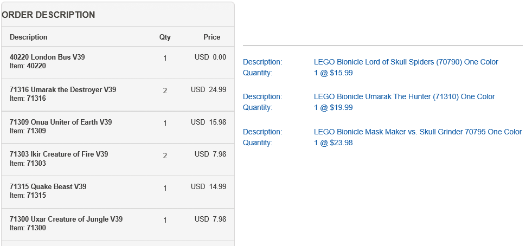Image resolution: width=532 pixels, height=246 pixels.
Task: Select the 71303 Ikir Creature of Fire item
Action: coord(59,154)
